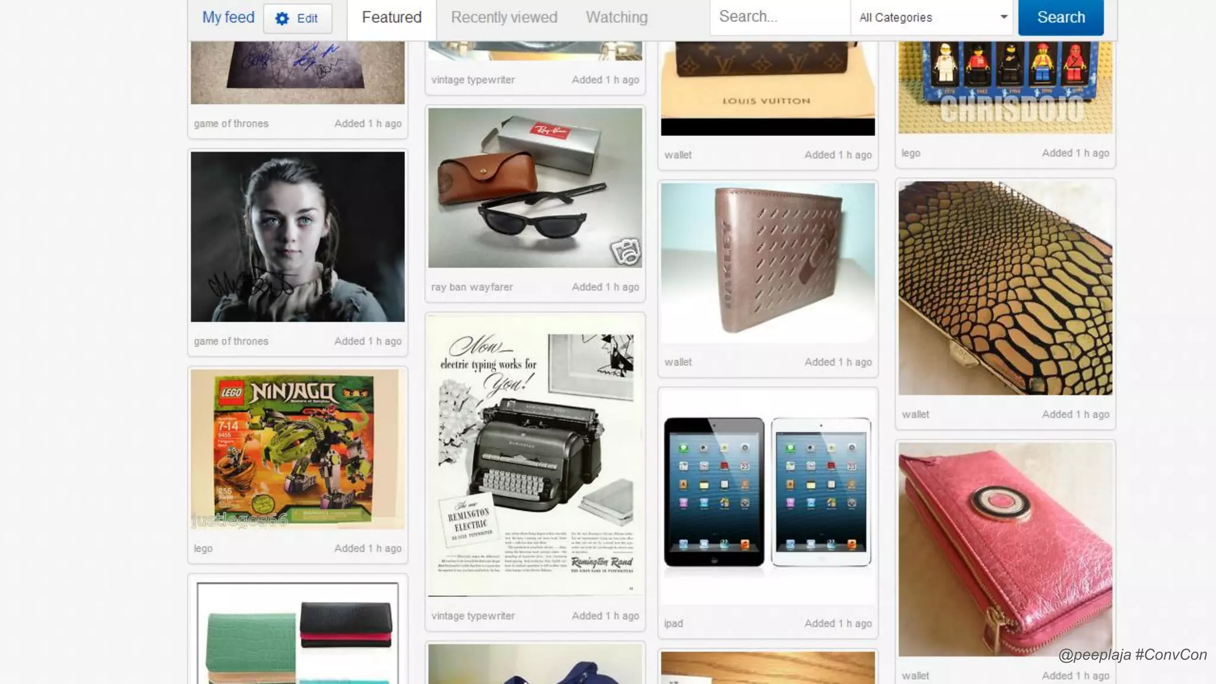This screenshot has height=684, width=1216.
Task: Click the image gallery icon on Ray-Ban photo
Action: tap(626, 252)
